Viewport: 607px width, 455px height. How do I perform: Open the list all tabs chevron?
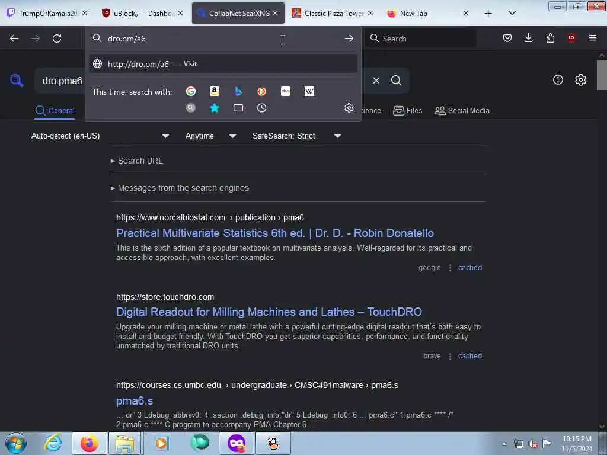512,13
